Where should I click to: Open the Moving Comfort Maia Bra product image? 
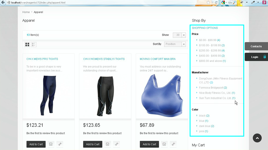162,96
